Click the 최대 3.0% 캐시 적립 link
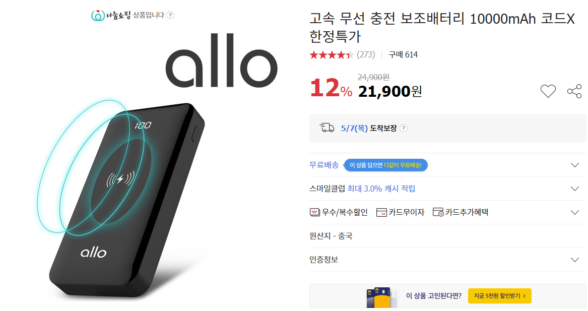588x311 pixels. coord(381,189)
